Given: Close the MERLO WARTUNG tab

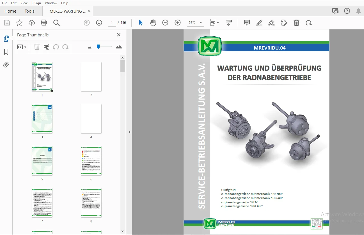Looking at the screenshot, I should (x=90, y=11).
